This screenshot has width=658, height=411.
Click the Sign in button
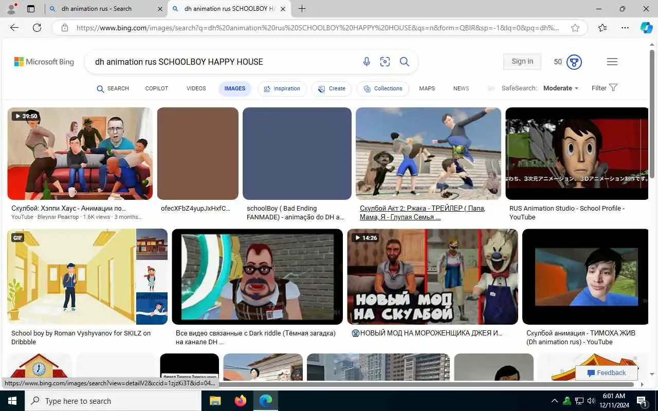[x=522, y=61]
